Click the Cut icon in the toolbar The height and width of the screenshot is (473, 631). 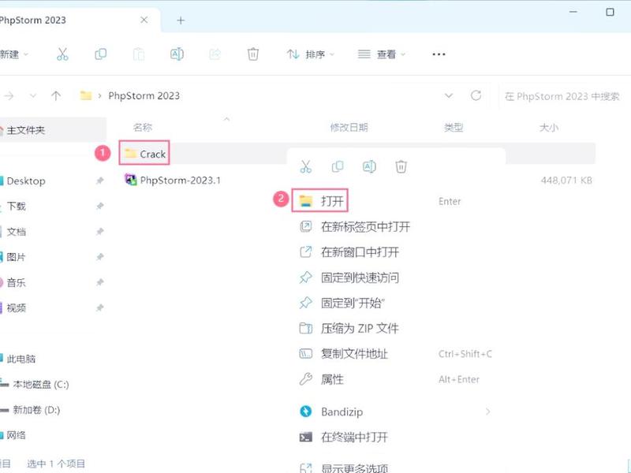point(62,54)
